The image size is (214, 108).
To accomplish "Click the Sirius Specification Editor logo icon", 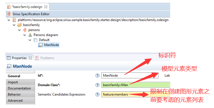I will click(9, 14).
